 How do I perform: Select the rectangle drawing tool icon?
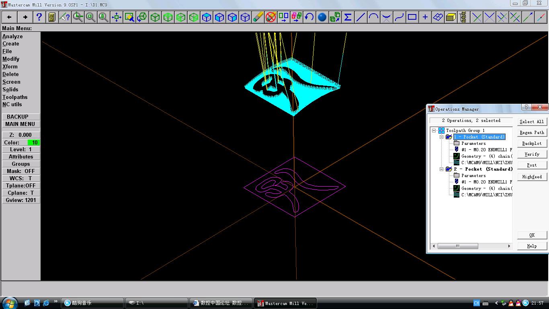pyautogui.click(x=412, y=17)
